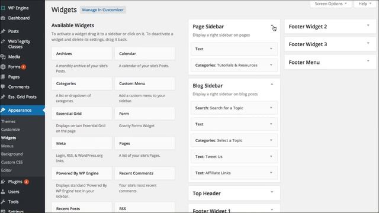Open the Help dropdown tab
379x213 pixels.
[x=365, y=4]
